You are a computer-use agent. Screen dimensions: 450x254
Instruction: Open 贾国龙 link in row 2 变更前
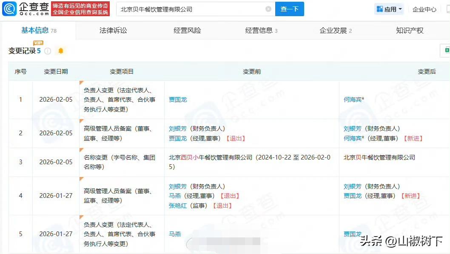point(178,138)
